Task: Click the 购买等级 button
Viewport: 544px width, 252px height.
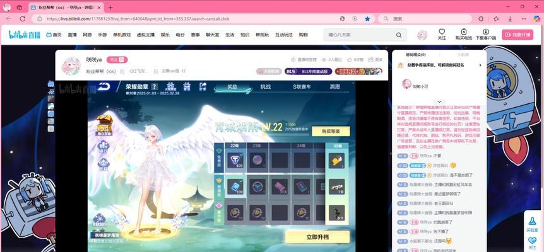Action: [x=331, y=131]
